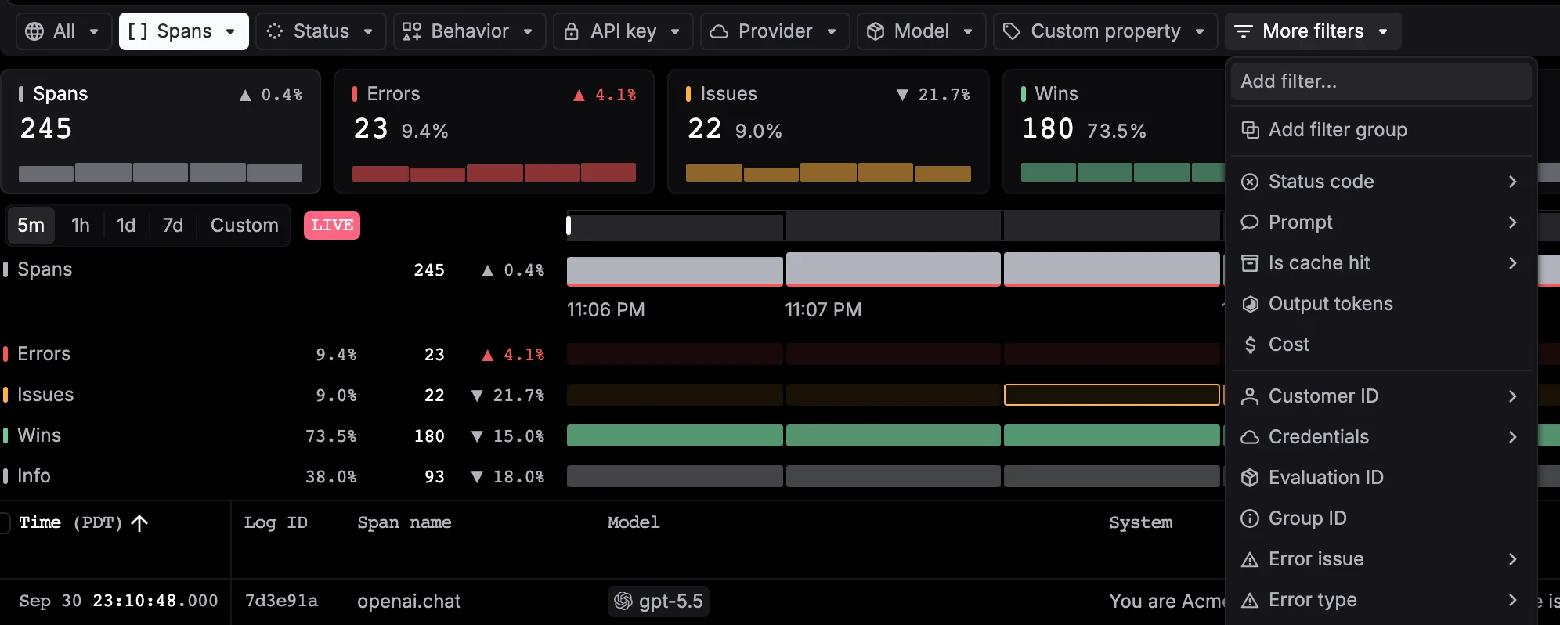
Task: Choose Evaluation ID filter option
Action: tap(1381, 478)
